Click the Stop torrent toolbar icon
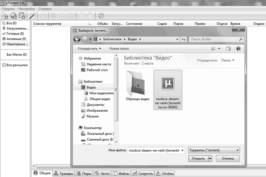The width and height of the screenshot is (266, 177). click(x=71, y=16)
